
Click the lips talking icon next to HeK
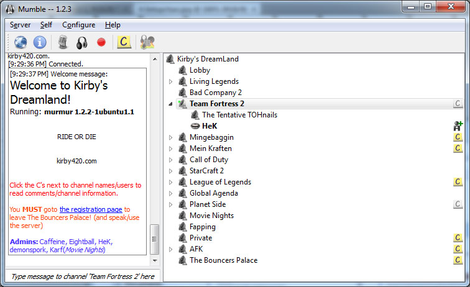[195, 126]
